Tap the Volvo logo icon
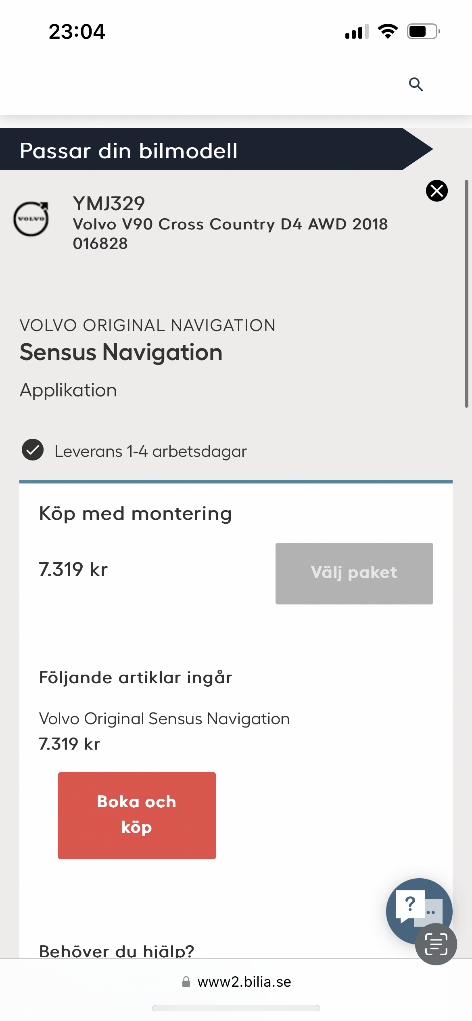 pos(31,218)
